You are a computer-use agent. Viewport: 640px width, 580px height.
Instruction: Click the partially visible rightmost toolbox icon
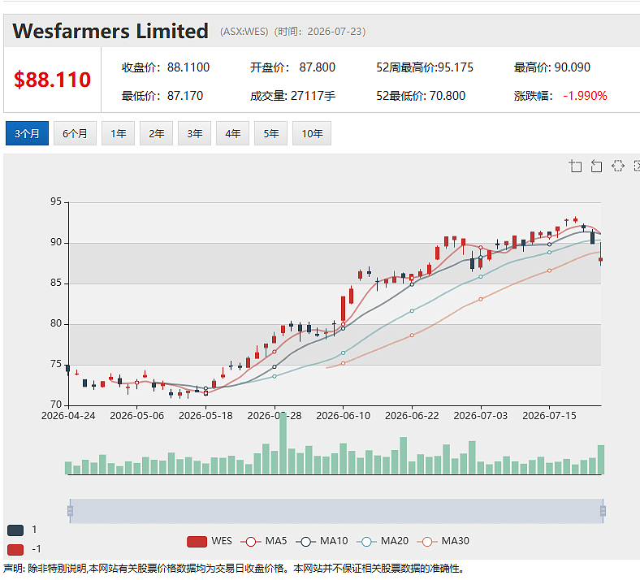637,166
